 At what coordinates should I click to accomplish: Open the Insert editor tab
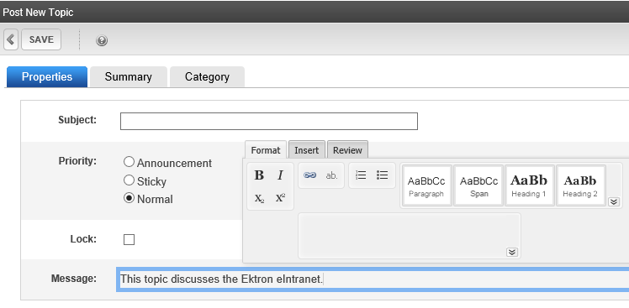tap(306, 150)
